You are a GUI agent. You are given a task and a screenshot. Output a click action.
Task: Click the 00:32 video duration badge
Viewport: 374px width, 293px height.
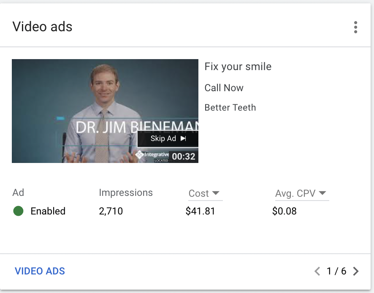pyautogui.click(x=184, y=157)
